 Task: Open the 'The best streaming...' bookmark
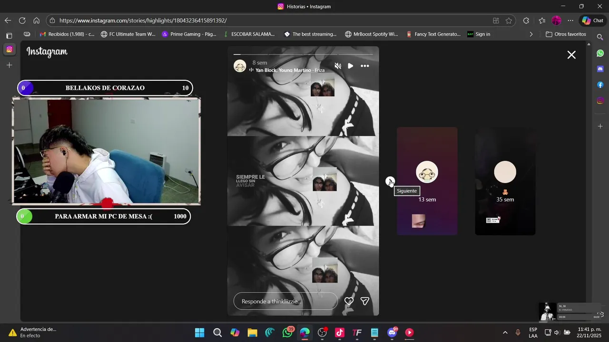pyautogui.click(x=310, y=34)
